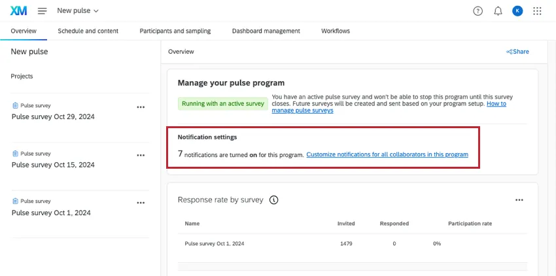556x276 pixels.
Task: Open options for Pulse survey Oct 15, 2024
Action: pos(141,156)
